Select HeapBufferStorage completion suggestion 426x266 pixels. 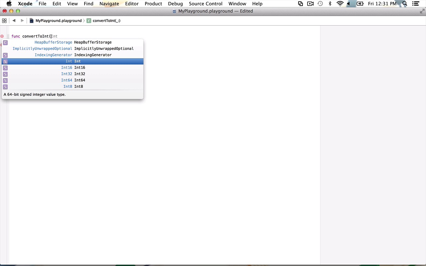pyautogui.click(x=73, y=43)
